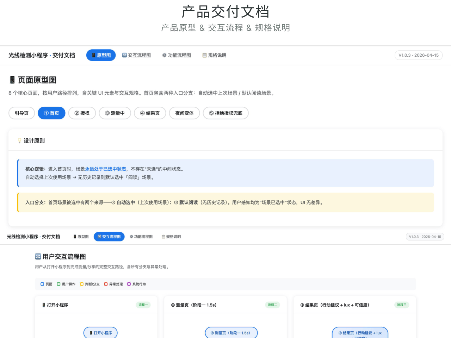This screenshot has width=451, height=338.
Task: Click the active 交互流程图 tab in lower bar
Action: click(109, 237)
